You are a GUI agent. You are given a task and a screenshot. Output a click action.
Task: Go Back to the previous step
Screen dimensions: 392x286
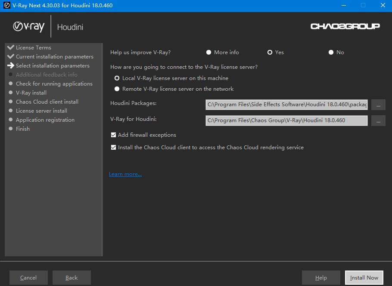click(72, 277)
